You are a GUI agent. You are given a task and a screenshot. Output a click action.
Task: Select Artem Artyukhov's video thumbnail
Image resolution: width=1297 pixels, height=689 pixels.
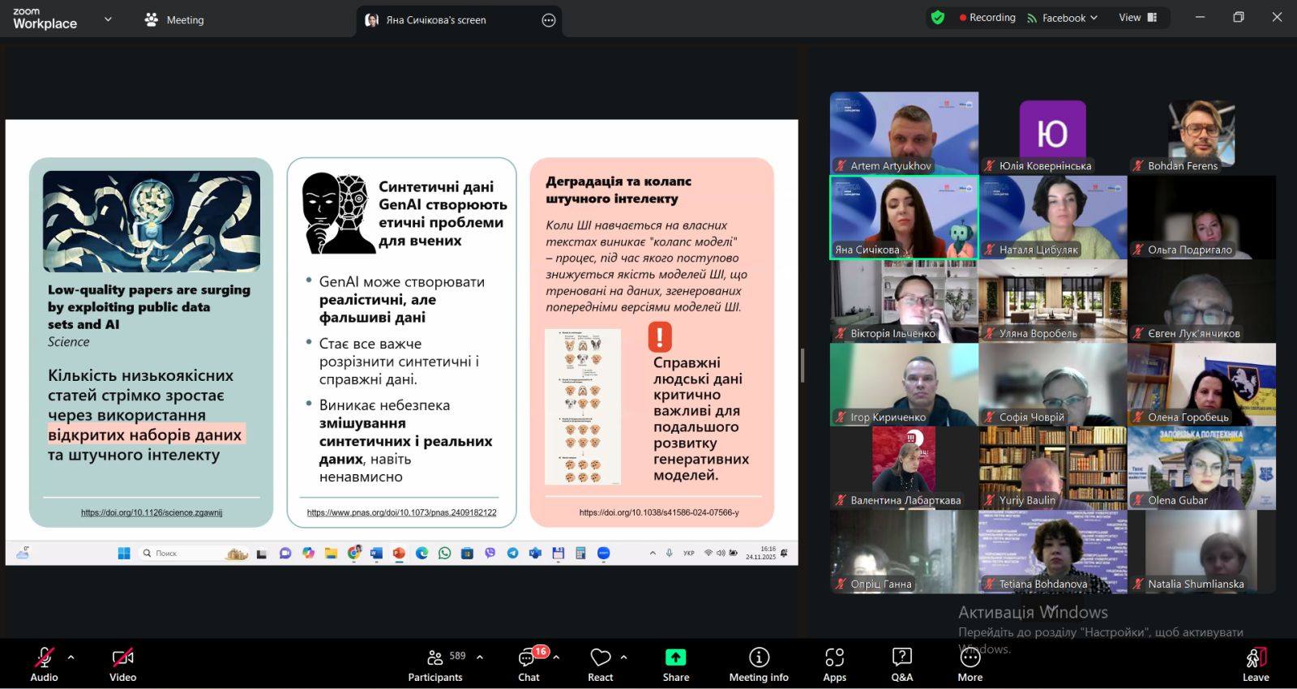point(904,132)
